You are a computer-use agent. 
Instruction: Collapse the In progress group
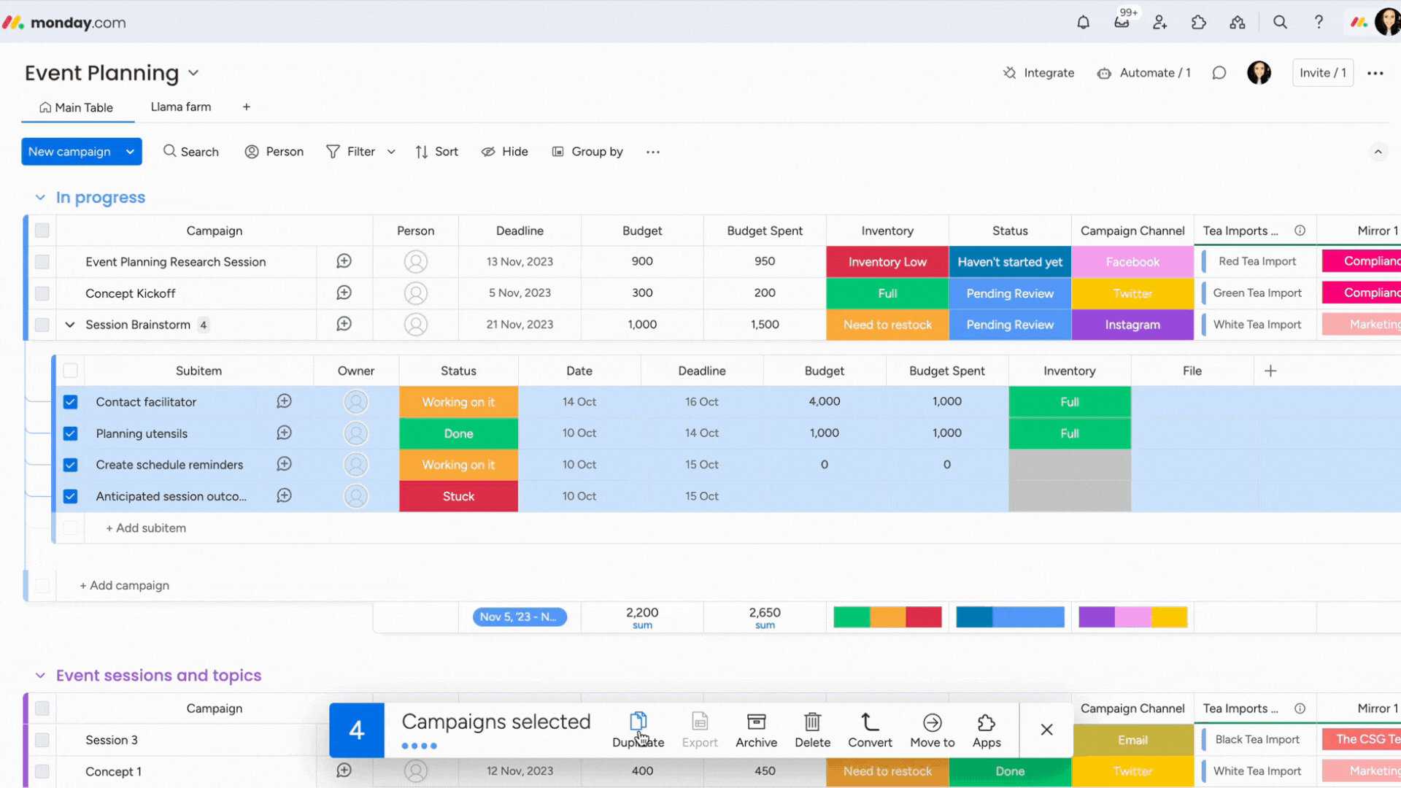pos(40,198)
